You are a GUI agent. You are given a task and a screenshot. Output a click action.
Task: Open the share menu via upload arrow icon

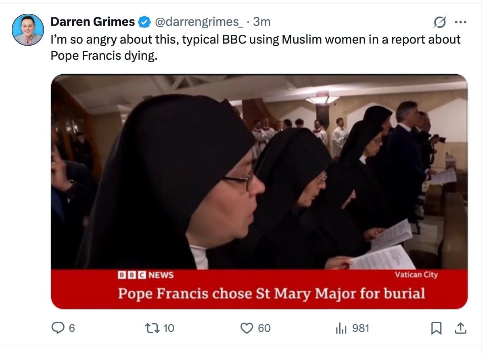pyautogui.click(x=461, y=328)
